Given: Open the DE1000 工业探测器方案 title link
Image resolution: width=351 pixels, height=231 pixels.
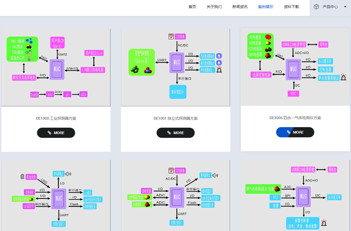Looking at the screenshot, I should coord(56,118).
